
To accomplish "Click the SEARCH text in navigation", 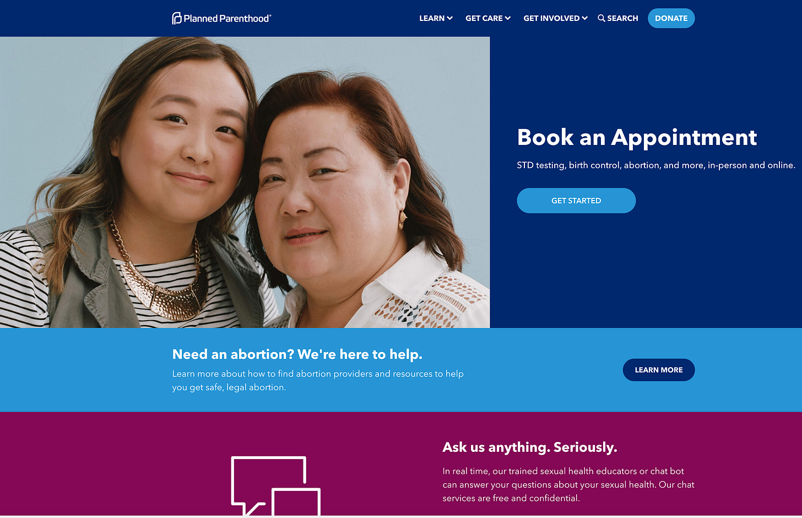I will [622, 18].
